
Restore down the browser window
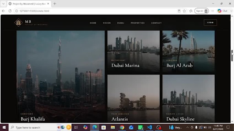pyautogui.click(x=222, y=3)
